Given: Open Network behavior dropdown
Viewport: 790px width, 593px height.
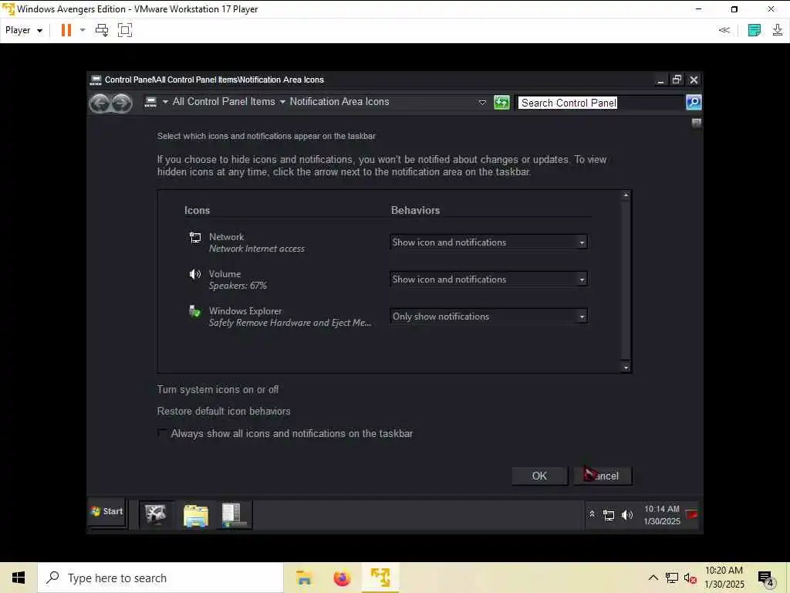Looking at the screenshot, I should click(x=488, y=242).
